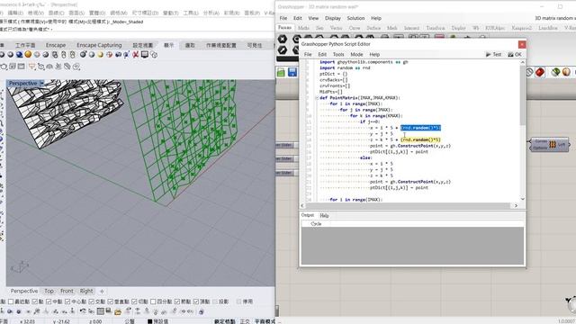Add a viewport tab with the plus button

coord(102,292)
